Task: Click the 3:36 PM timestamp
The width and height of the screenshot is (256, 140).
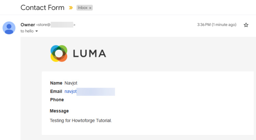Action: tap(216, 25)
